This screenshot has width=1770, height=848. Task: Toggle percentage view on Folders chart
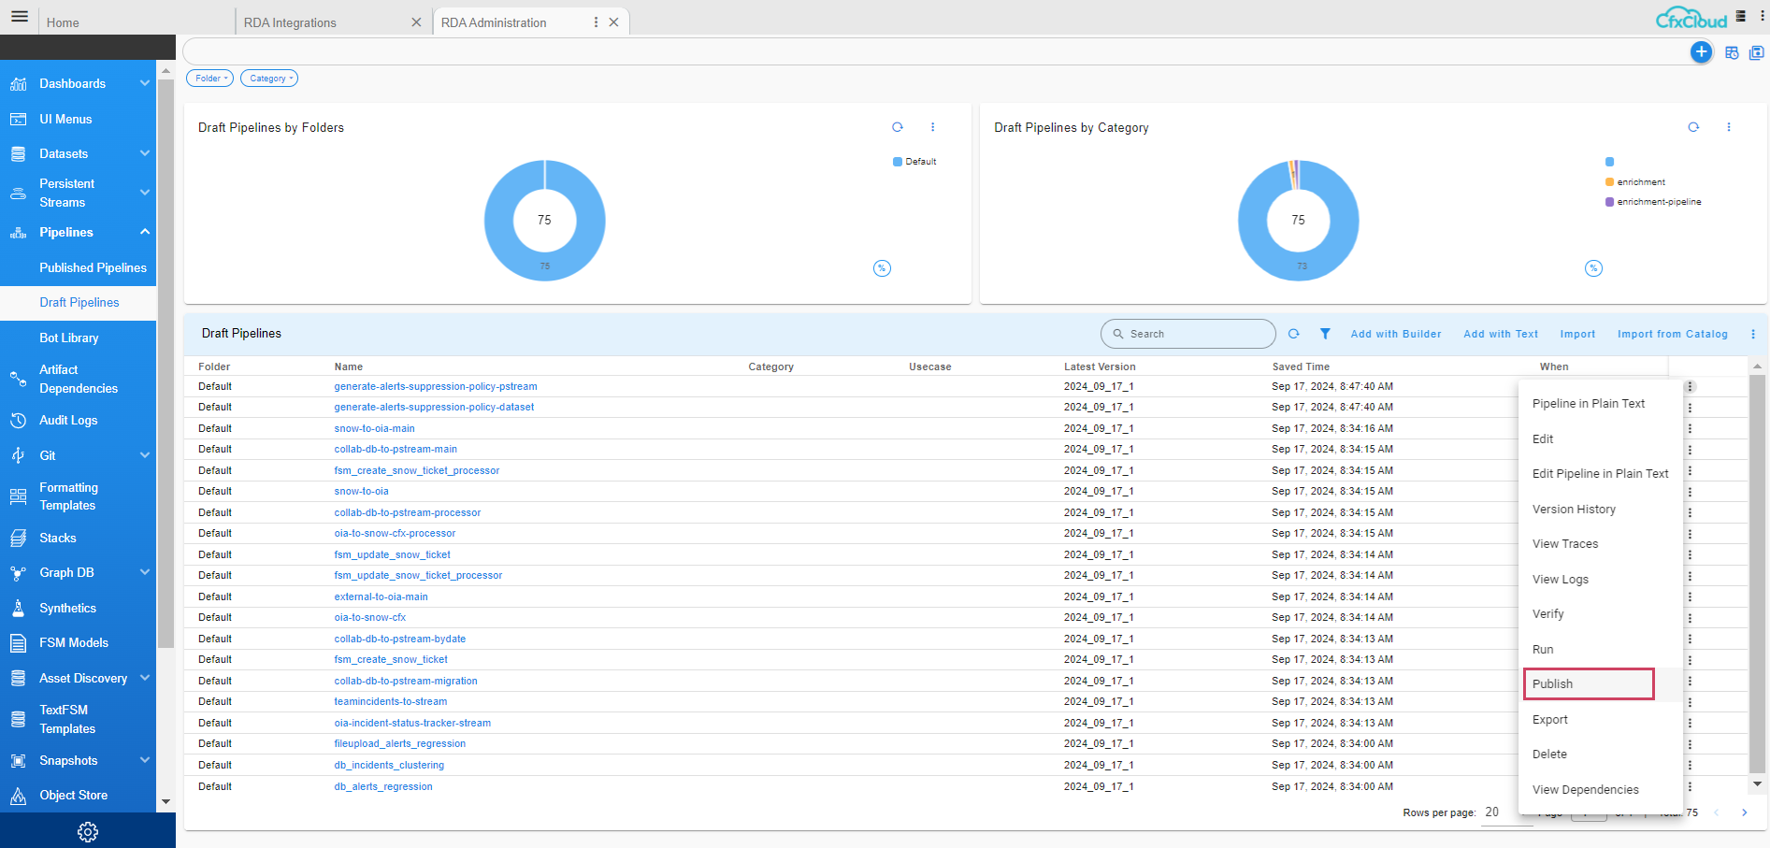coord(881,268)
